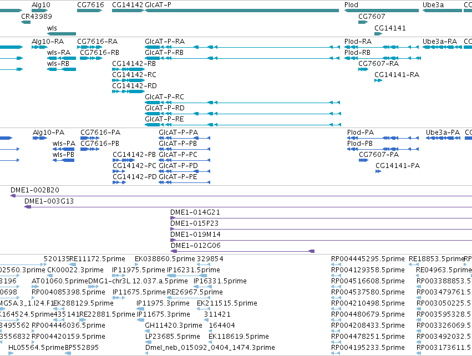Select transcript GlcAT-P-RB

[x=164, y=52]
